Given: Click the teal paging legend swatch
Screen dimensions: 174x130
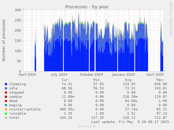Looking at the screenshot, I should click(x=6, y=105).
